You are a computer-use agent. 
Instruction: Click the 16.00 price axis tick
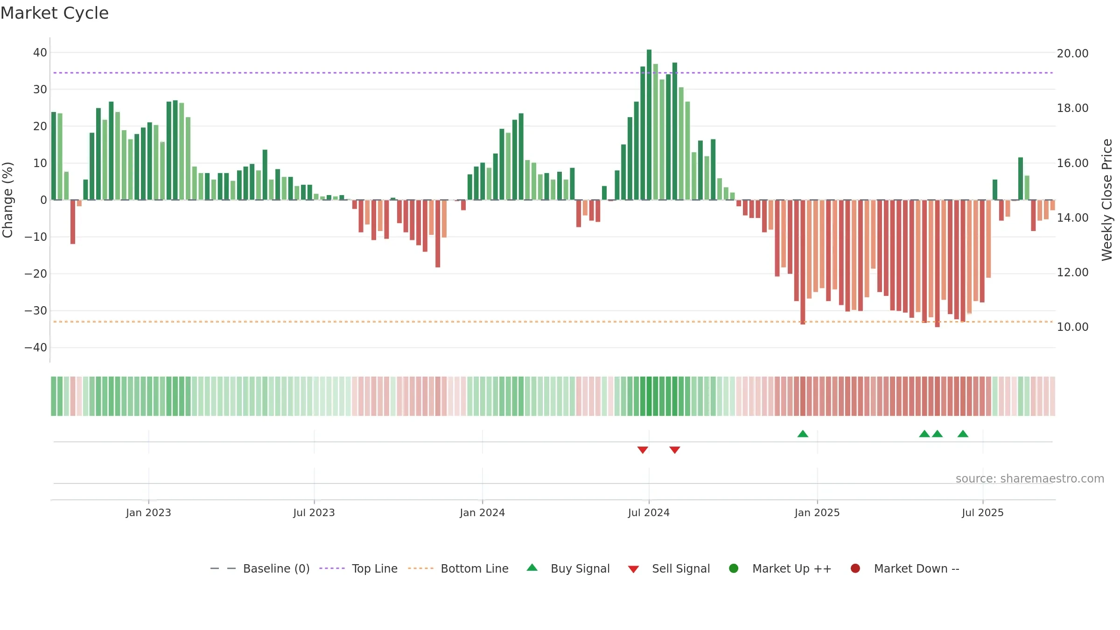1073,163
